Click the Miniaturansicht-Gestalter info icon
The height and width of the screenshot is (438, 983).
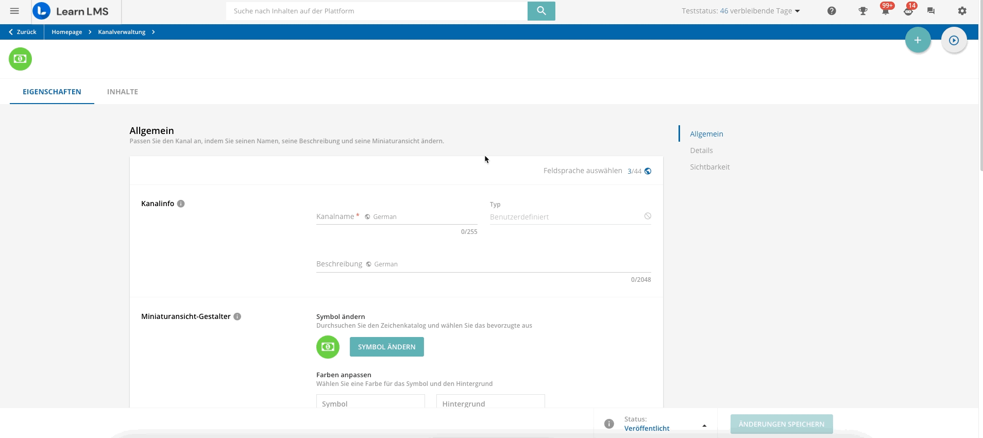[x=237, y=316]
